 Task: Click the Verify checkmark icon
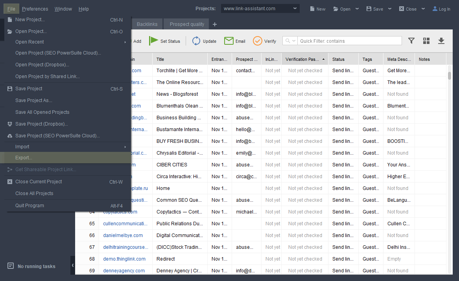tap(258, 41)
